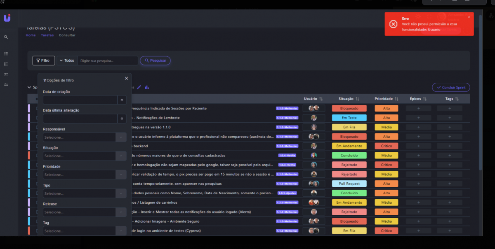Viewport: 495px width, 249px height.
Task: Go to Home breadcrumb link
Action: 31,35
